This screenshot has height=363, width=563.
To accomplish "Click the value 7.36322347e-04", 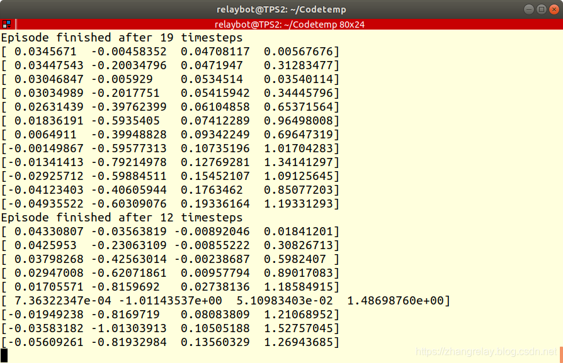I will point(63,301).
